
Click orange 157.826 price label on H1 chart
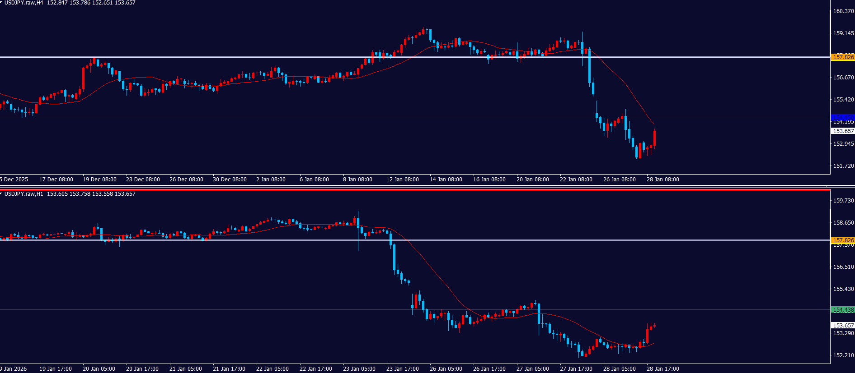point(843,240)
